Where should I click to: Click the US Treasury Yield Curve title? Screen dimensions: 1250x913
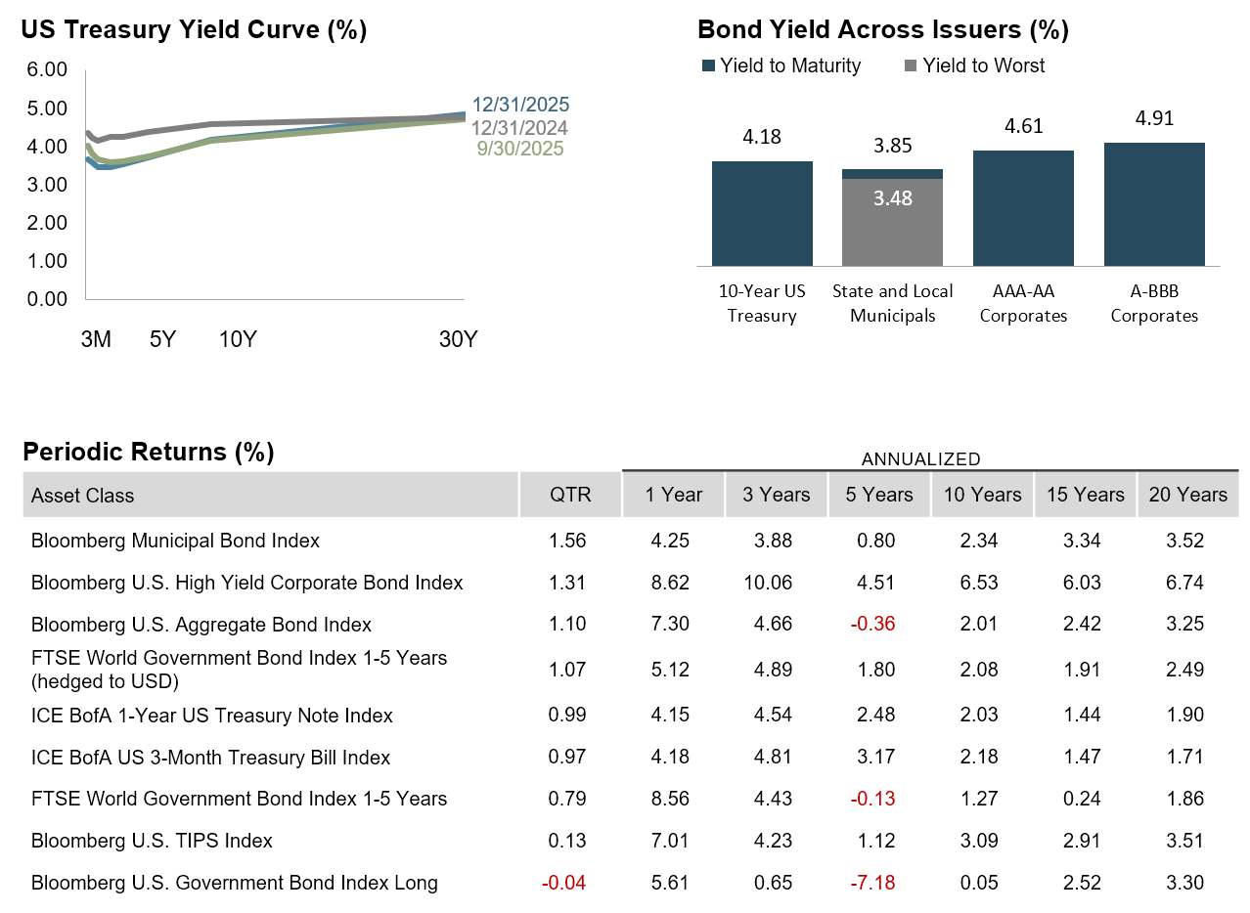[194, 30]
